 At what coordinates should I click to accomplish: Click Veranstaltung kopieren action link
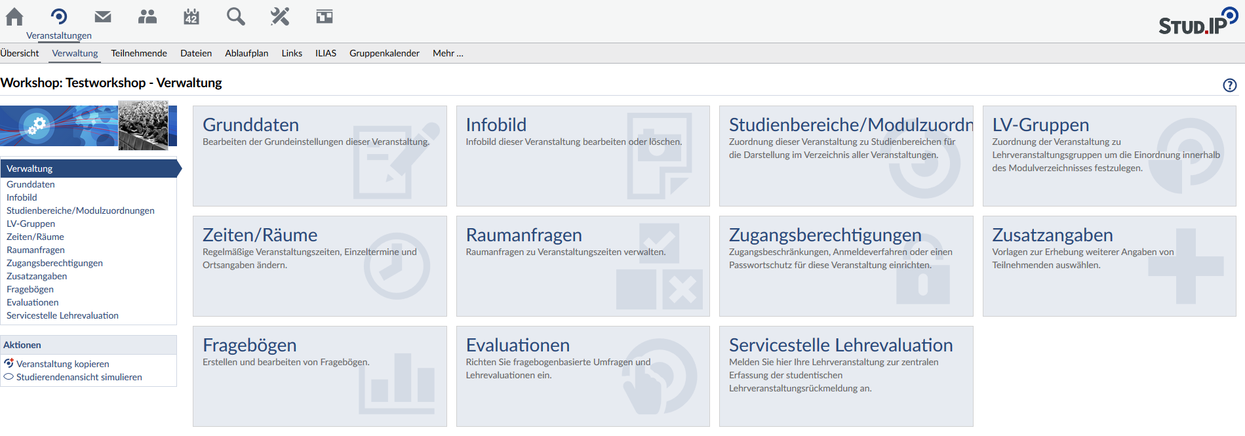[x=63, y=364]
